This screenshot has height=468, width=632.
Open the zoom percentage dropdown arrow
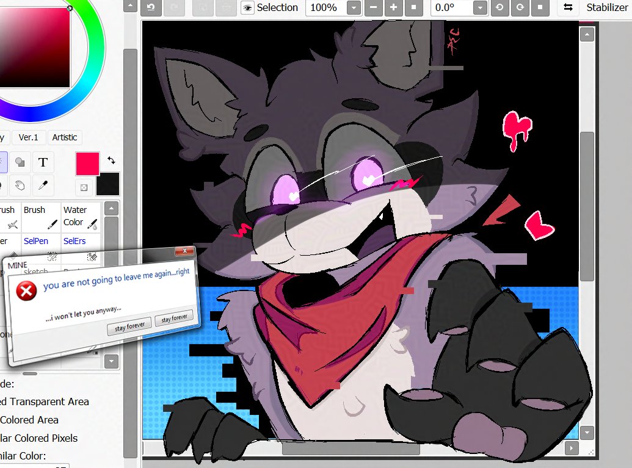coord(354,8)
